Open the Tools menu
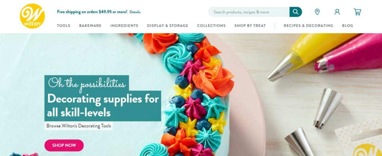The width and height of the screenshot is (382, 156). pos(63,26)
